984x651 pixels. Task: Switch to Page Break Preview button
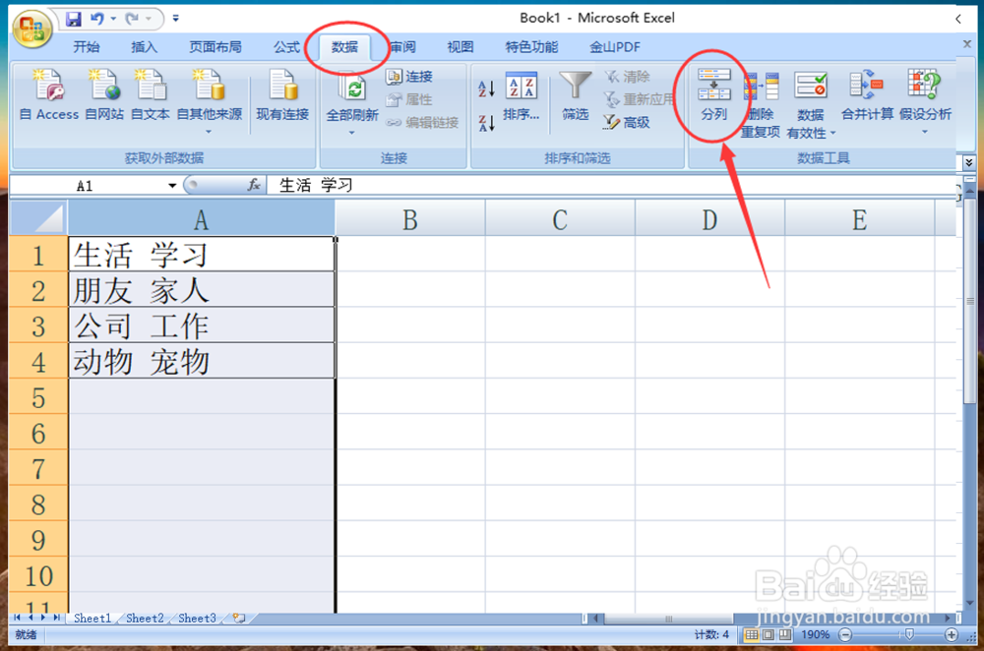tap(784, 634)
